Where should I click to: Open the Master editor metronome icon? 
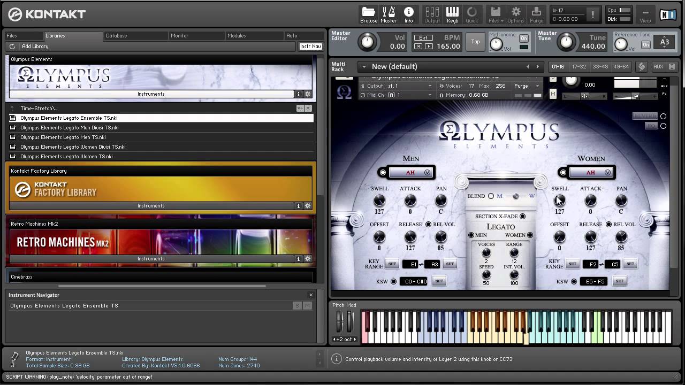pyautogui.click(x=389, y=14)
